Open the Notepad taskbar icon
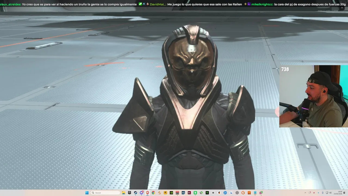This screenshot has width=348, height=196. (x=255, y=193)
